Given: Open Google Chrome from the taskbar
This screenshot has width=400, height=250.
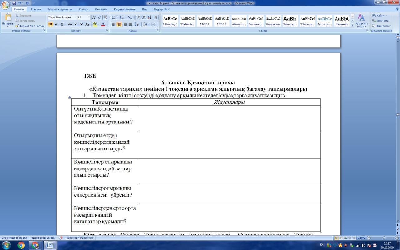Looking at the screenshot, I should pos(21,245).
